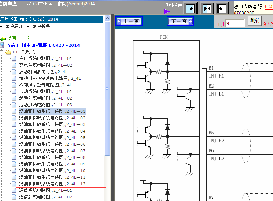Image resolution: width=273 pixels, height=201 pixels.
Task: Click the document icon beside 充电系统电路图,,2_4L—01
Action: pos(14,59)
